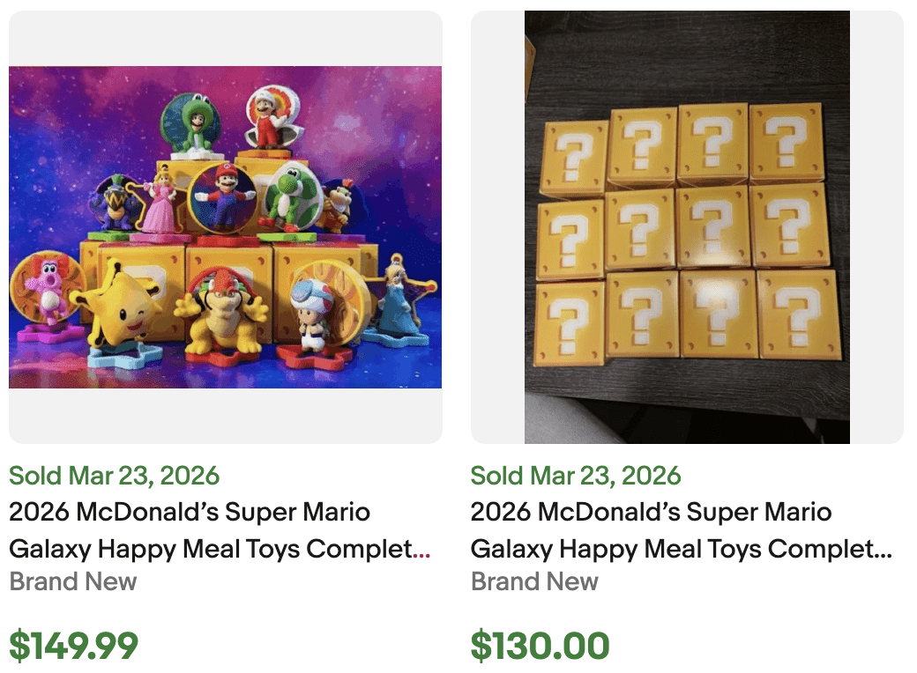The image size is (917, 673).
Task: Click the $149.99 sold price
Action: tap(73, 646)
